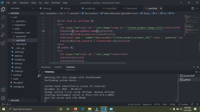Switch to the views.py tab
The image size is (200, 112).
click(x=47, y=8)
